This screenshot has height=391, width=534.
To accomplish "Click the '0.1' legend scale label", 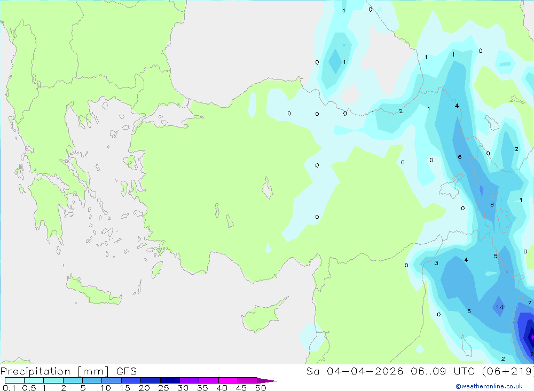I will click(9, 388).
